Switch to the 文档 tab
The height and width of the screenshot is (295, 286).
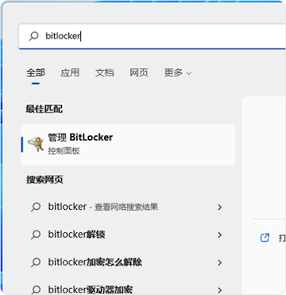point(105,72)
